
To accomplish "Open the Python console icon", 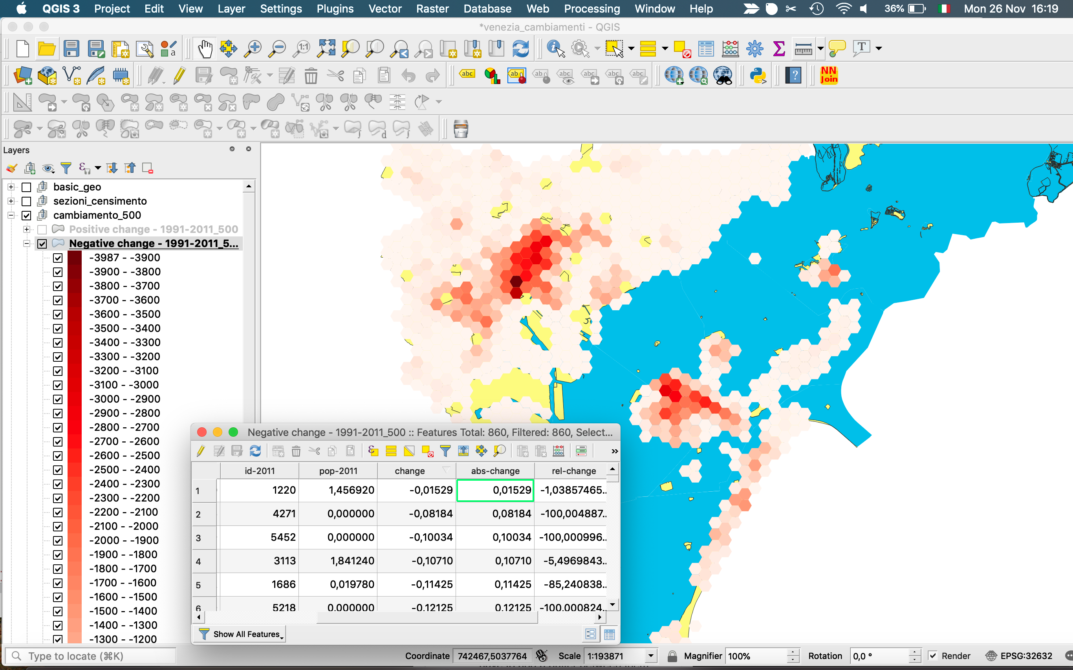I will pyautogui.click(x=758, y=76).
